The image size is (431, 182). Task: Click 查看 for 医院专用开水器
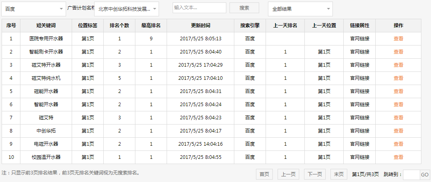pos(398,39)
